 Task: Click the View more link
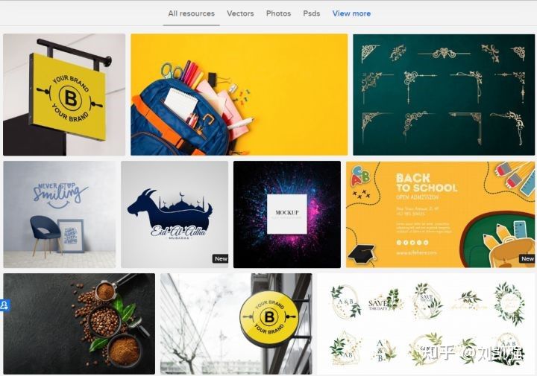pos(351,13)
